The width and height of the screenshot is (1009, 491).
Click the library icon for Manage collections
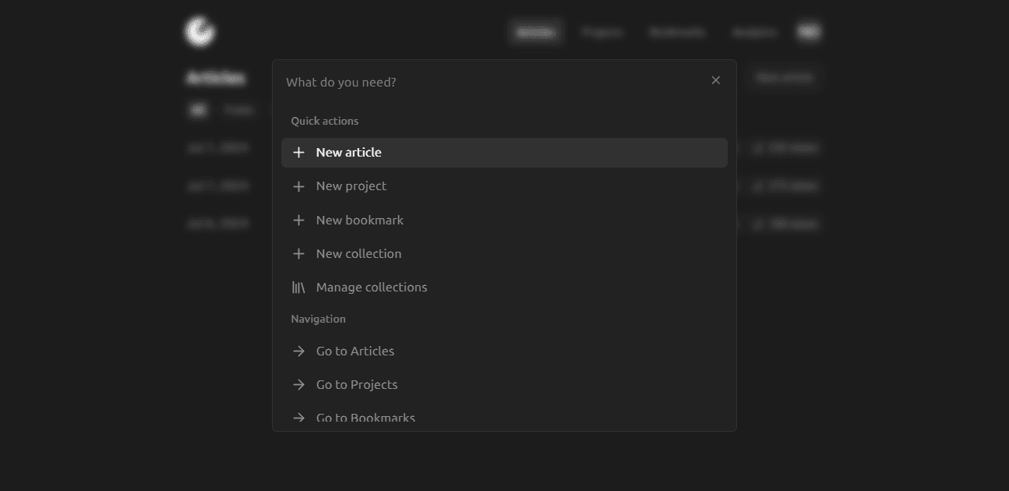click(298, 288)
